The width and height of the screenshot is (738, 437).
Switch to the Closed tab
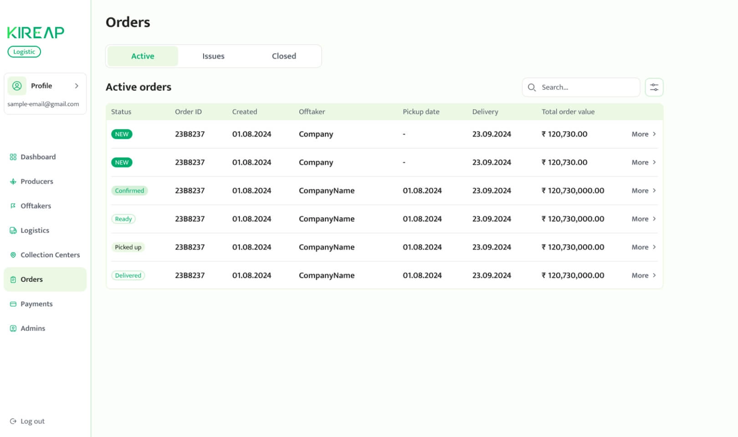[x=284, y=56]
